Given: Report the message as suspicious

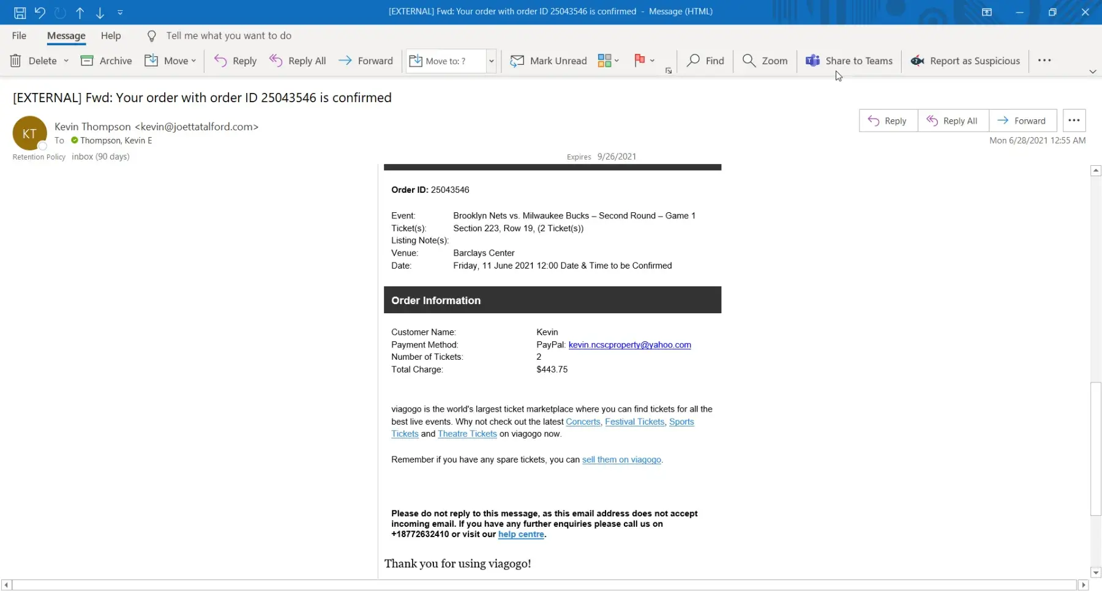Looking at the screenshot, I should [965, 61].
